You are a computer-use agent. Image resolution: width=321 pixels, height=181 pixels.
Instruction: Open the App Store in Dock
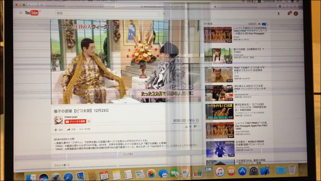[242, 171]
